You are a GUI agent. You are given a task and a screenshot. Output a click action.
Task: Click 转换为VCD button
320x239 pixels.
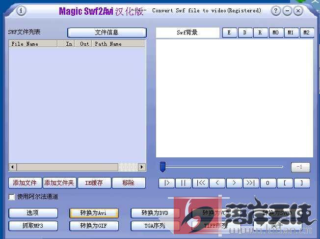point(216,213)
